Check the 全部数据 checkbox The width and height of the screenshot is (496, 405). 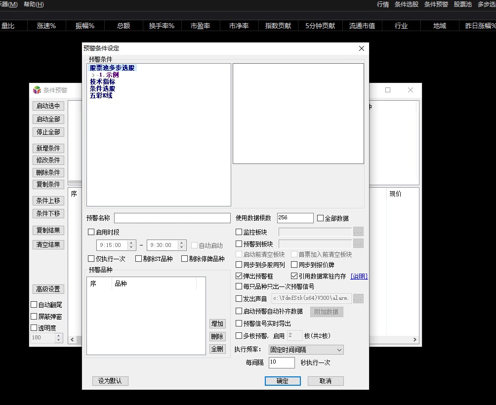pyautogui.click(x=320, y=218)
